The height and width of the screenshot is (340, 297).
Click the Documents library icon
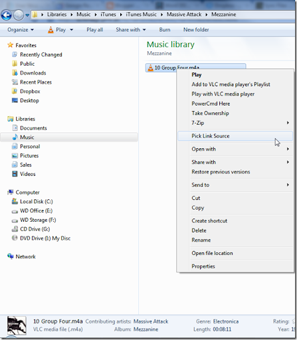[x=15, y=128]
